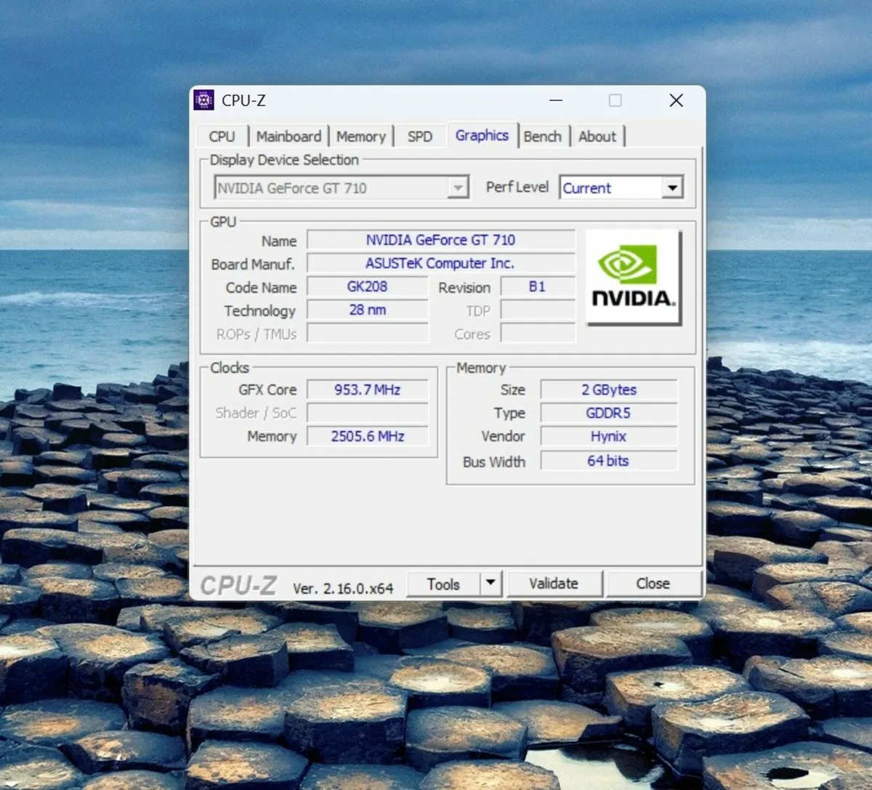
Task: Click the Vendor field showing Hynix
Action: click(608, 436)
